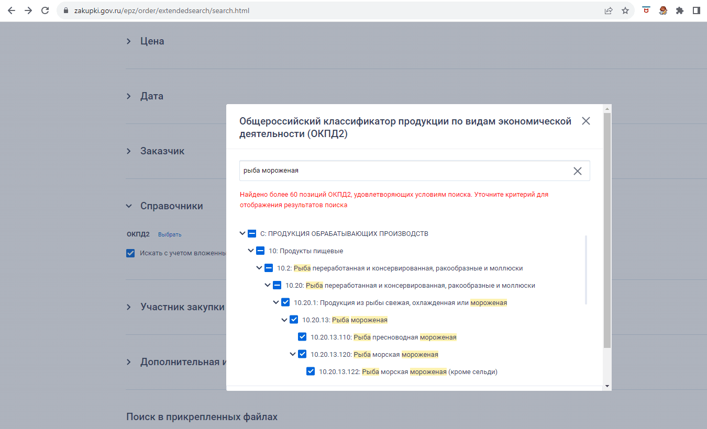Click the Выбрать link next to ОКПД2
707x429 pixels.
pyautogui.click(x=170, y=234)
